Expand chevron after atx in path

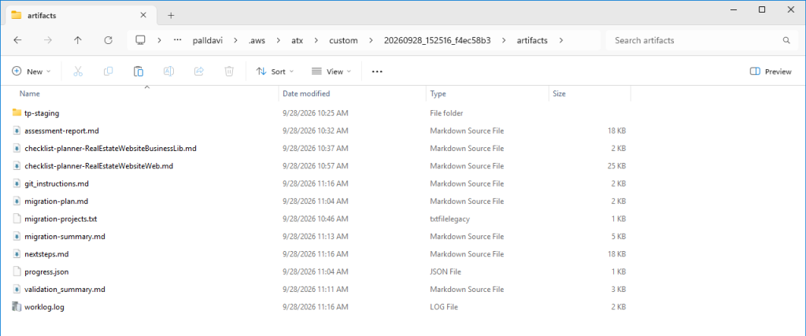(x=317, y=40)
